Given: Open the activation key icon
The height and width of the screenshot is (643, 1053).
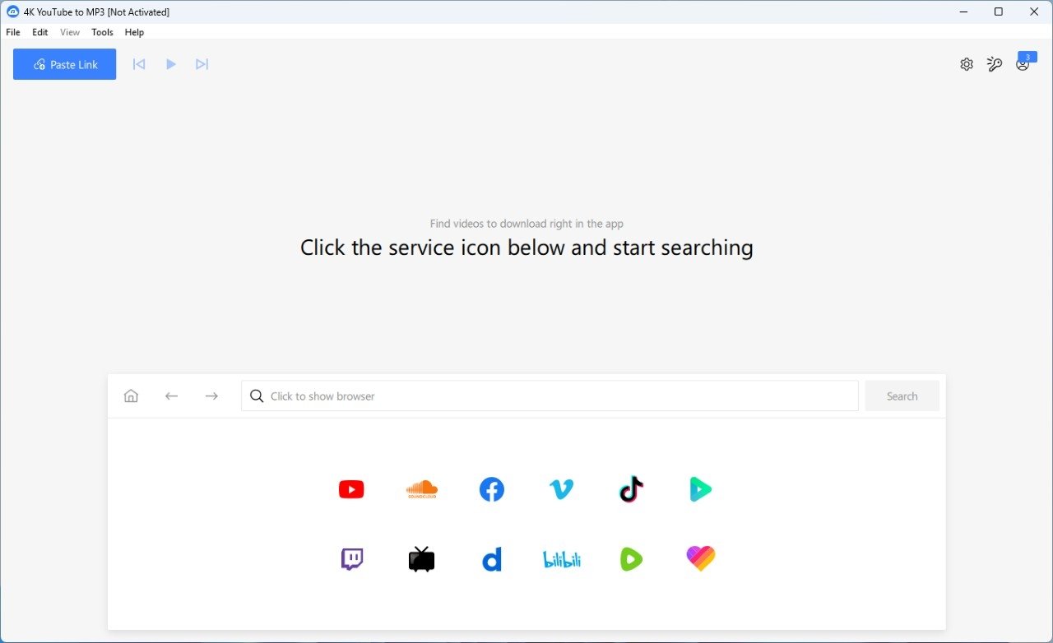Looking at the screenshot, I should [995, 64].
